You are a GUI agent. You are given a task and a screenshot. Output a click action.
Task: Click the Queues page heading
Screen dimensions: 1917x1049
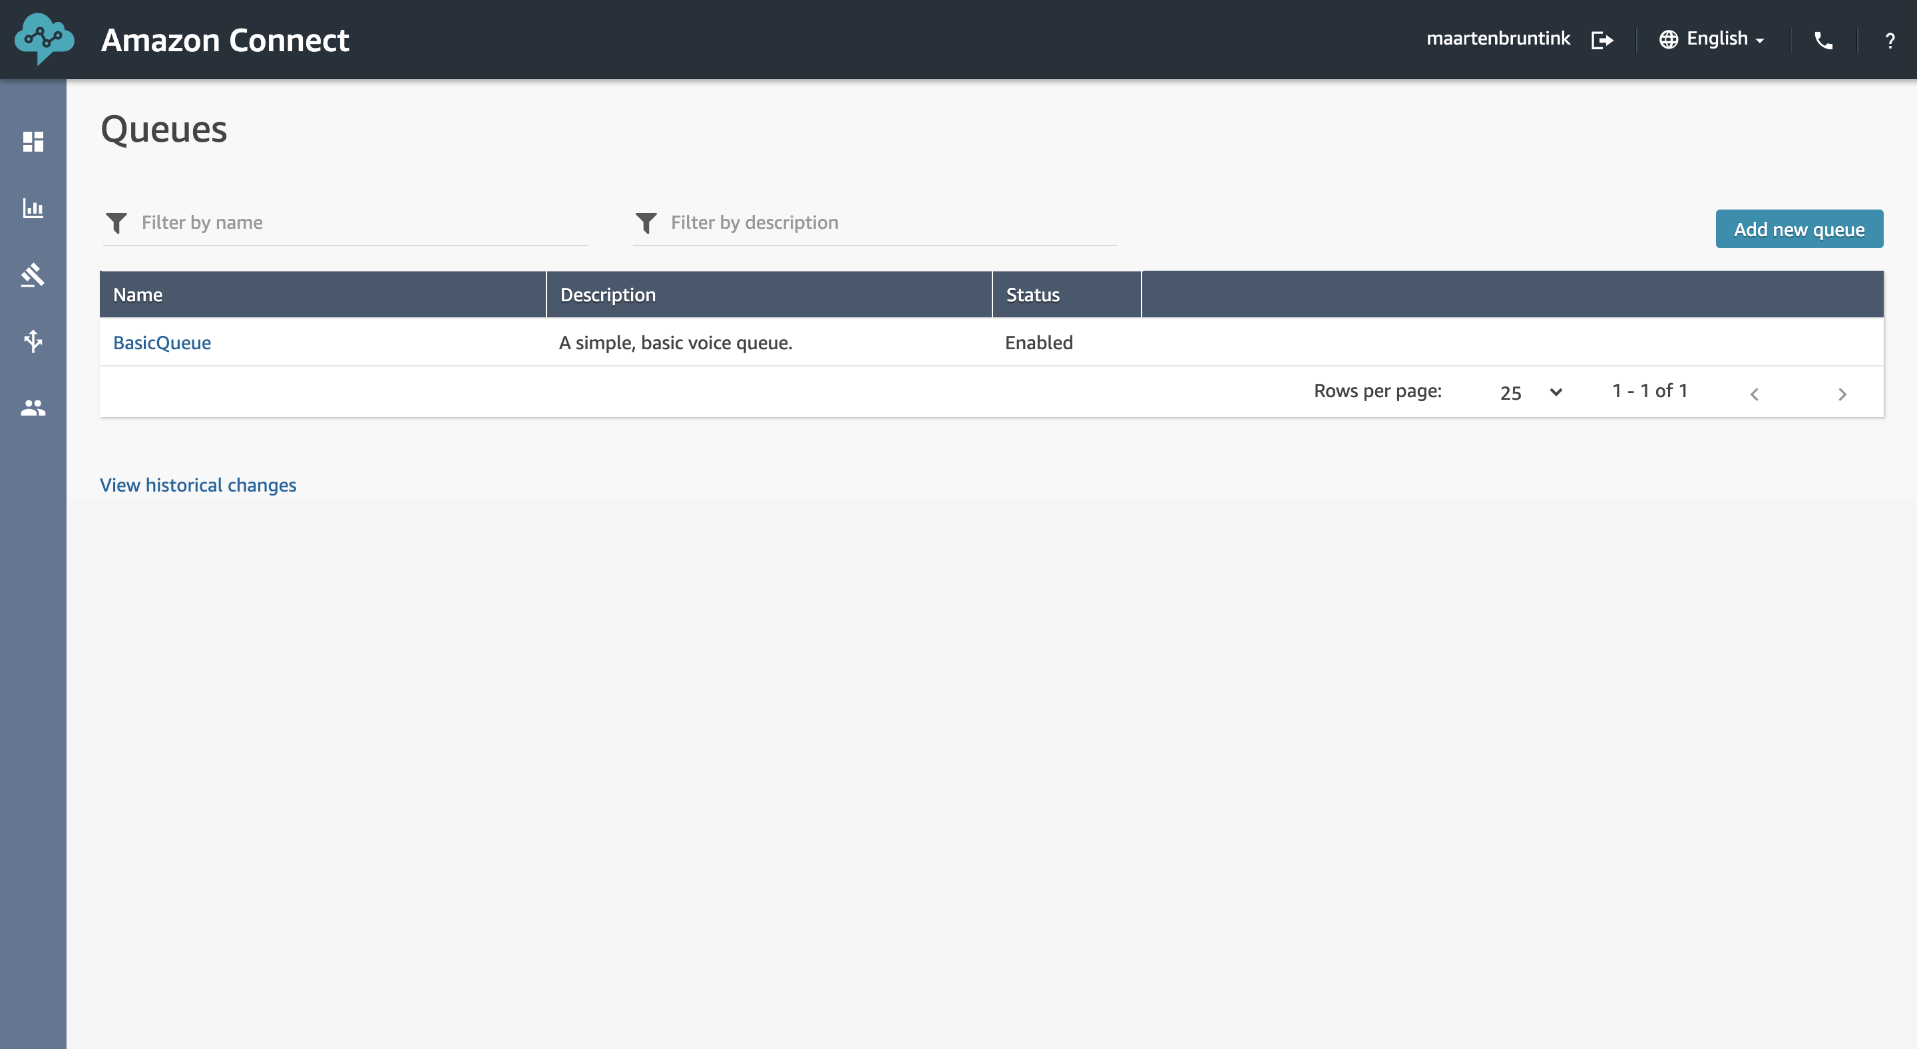pyautogui.click(x=164, y=129)
